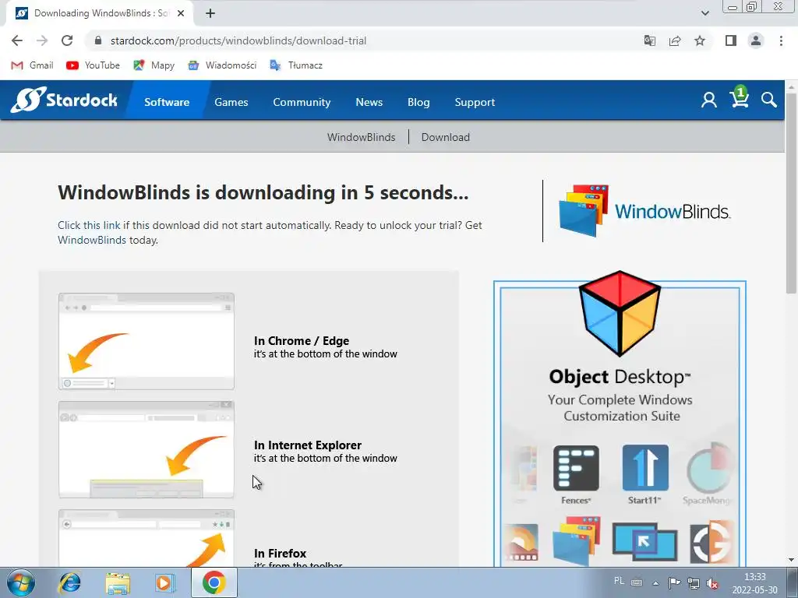This screenshot has height=598, width=798.
Task: Open the Chrome side panel
Action: (x=731, y=40)
